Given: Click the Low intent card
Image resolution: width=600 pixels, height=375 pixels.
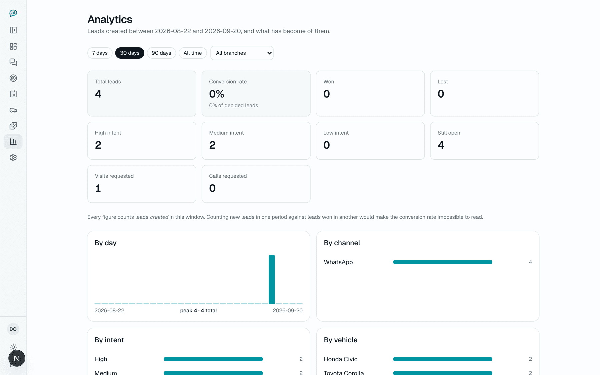Looking at the screenshot, I should tap(370, 141).
